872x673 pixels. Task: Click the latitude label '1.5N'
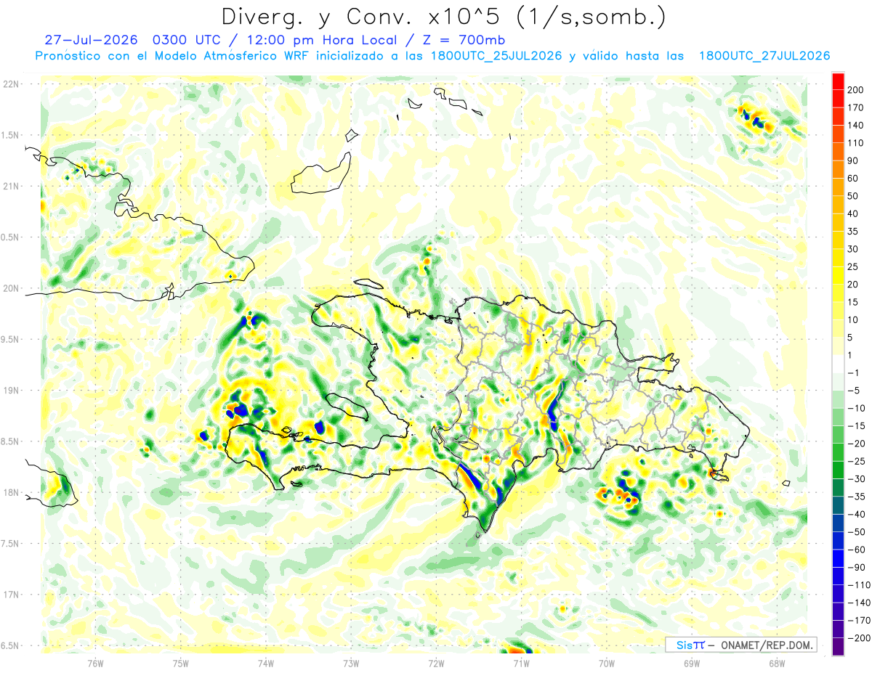[x=10, y=135]
